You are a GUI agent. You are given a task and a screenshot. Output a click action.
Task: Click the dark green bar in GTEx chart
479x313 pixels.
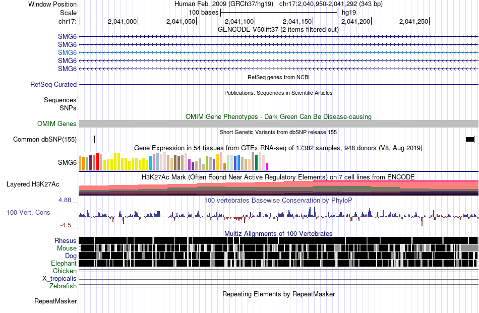tap(256, 162)
